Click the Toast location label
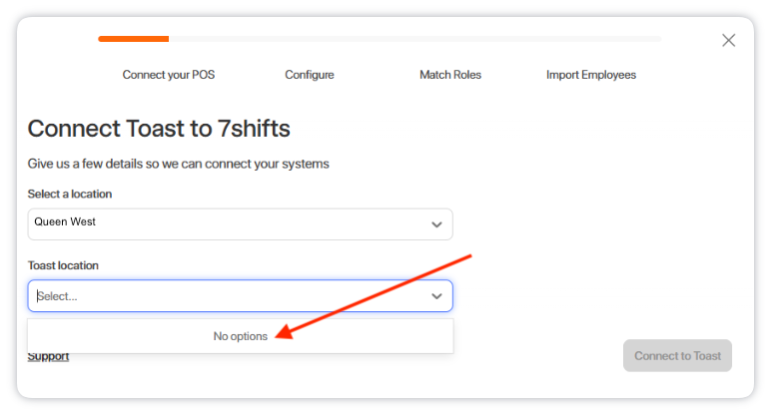 (63, 265)
